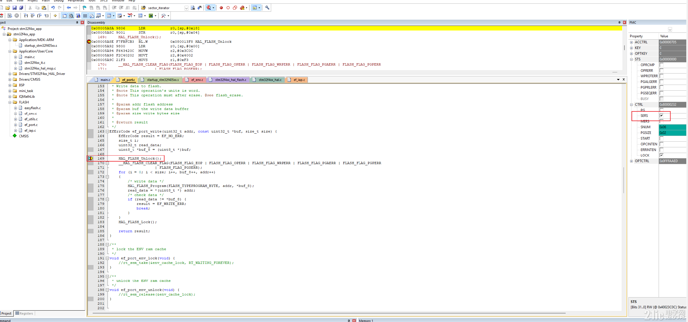Insert or remove a breakpoint

pos(221,8)
